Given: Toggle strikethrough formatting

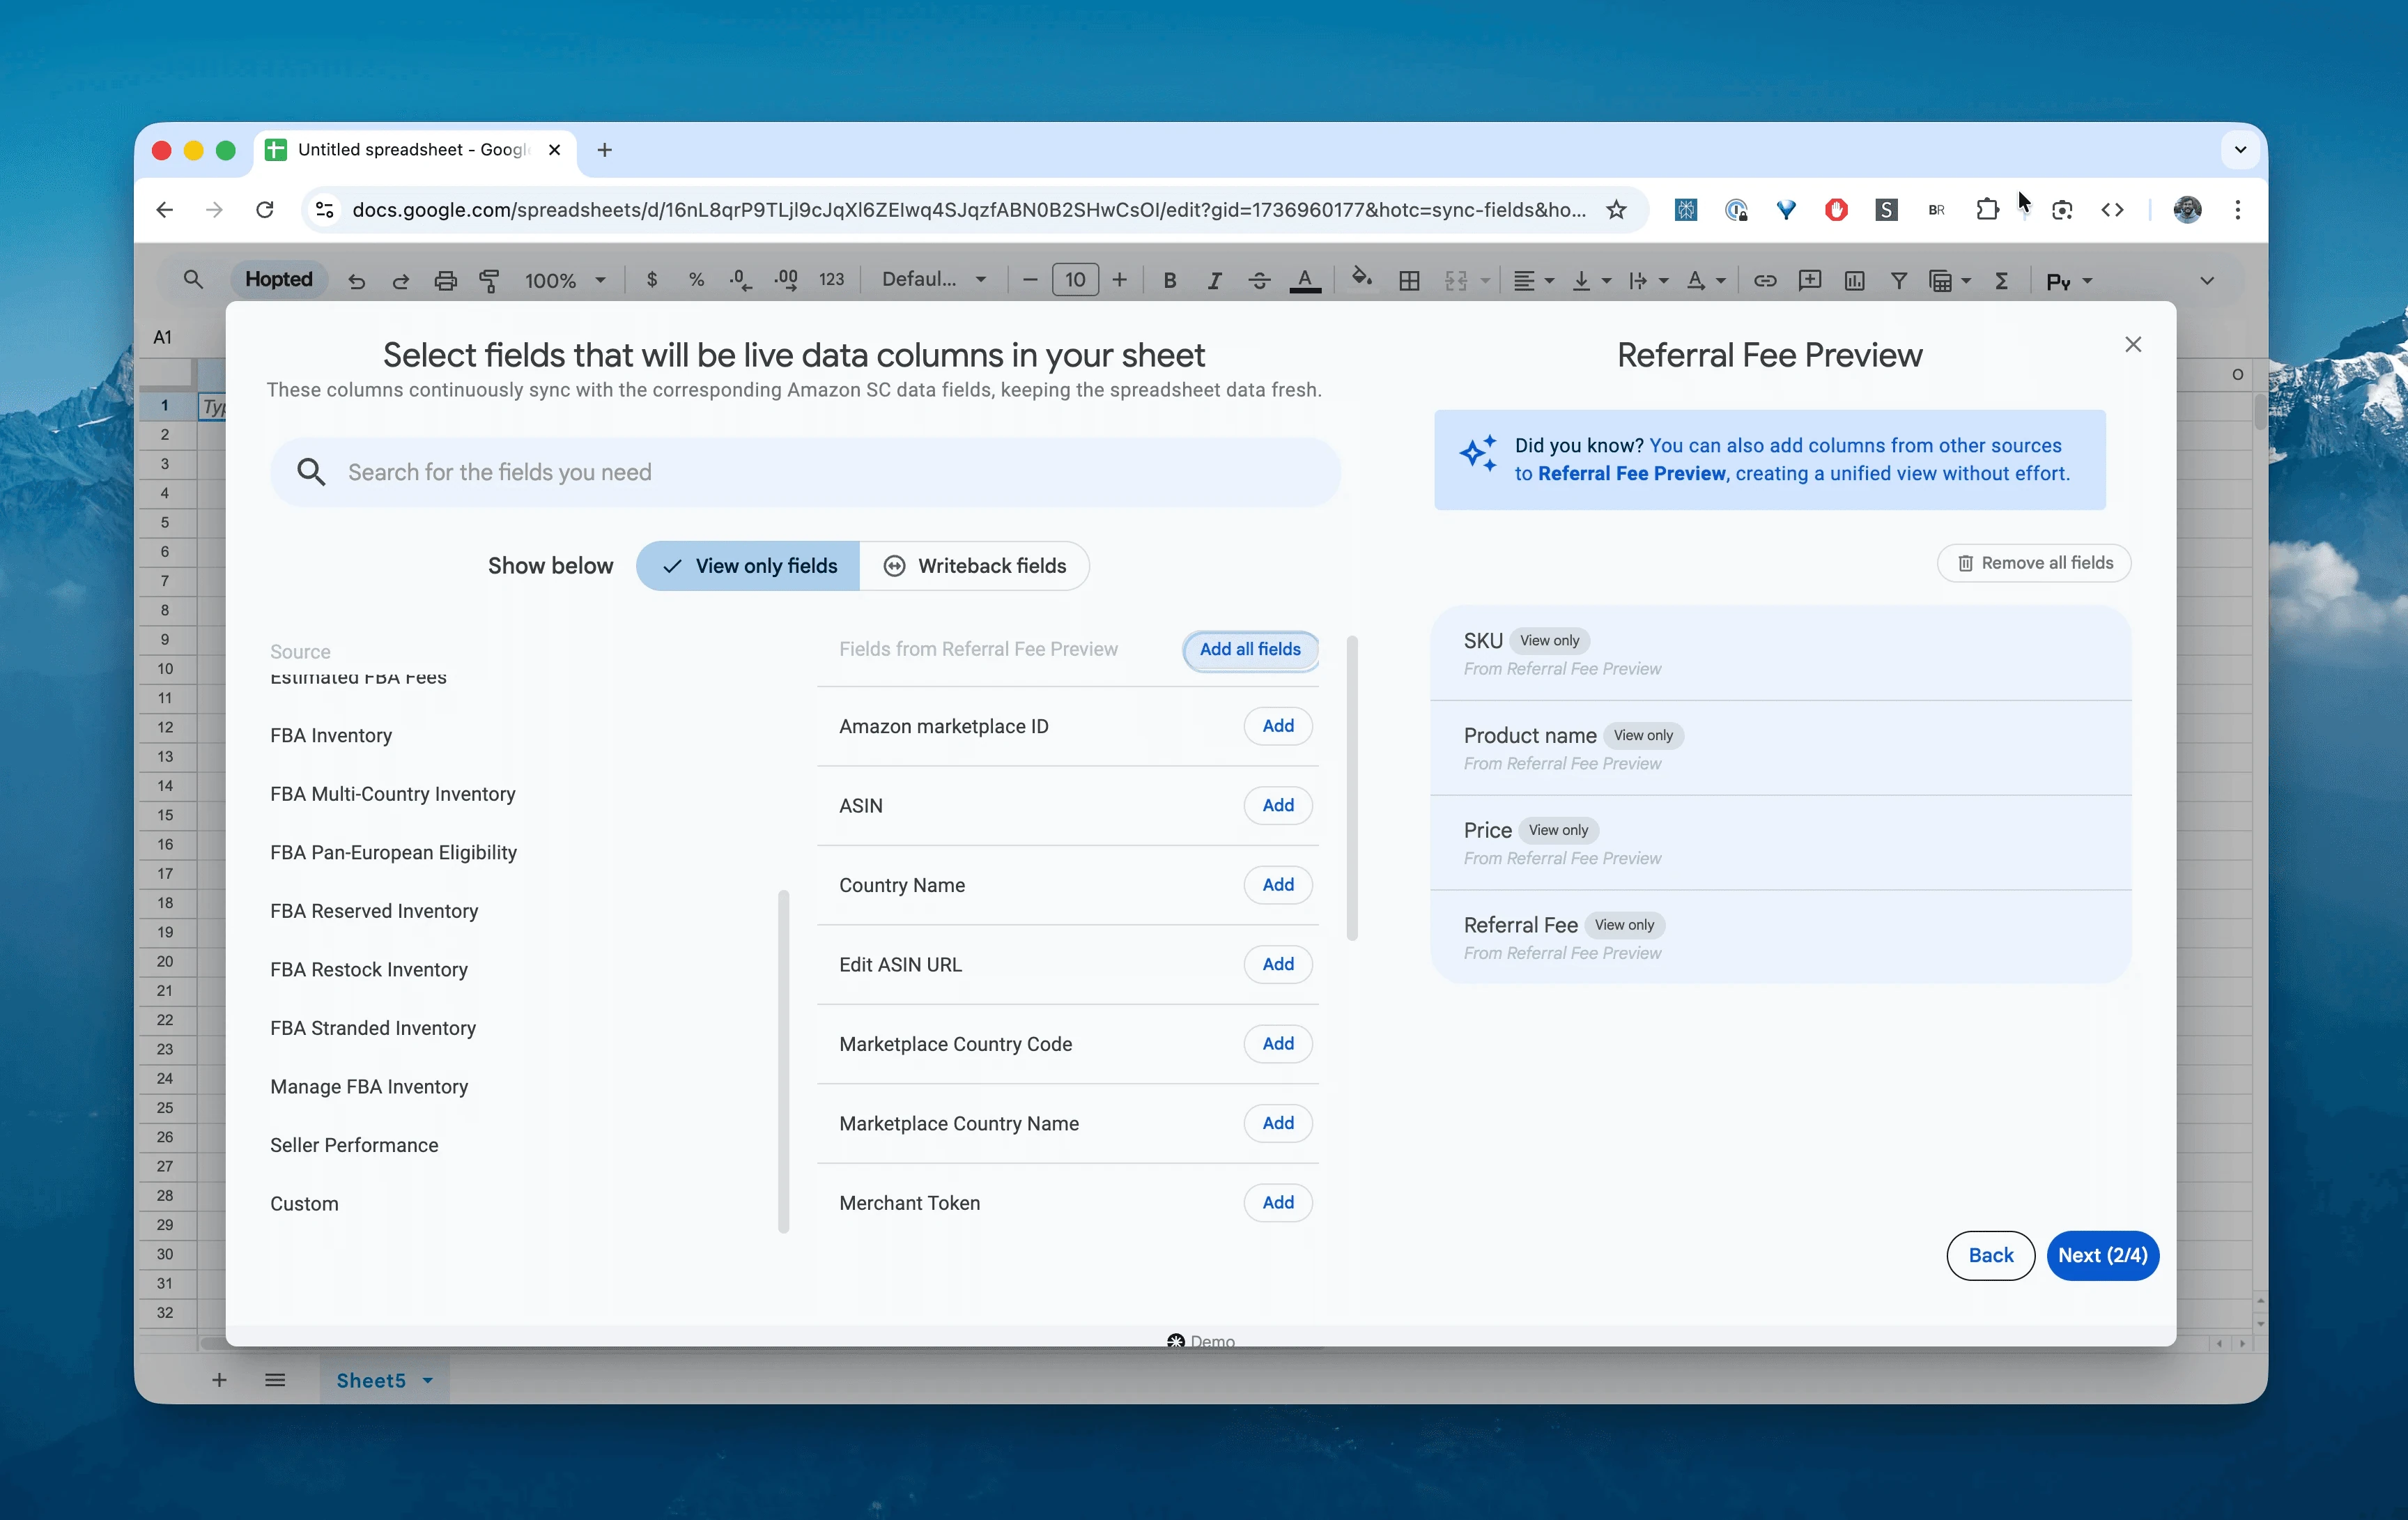Looking at the screenshot, I should point(1259,281).
